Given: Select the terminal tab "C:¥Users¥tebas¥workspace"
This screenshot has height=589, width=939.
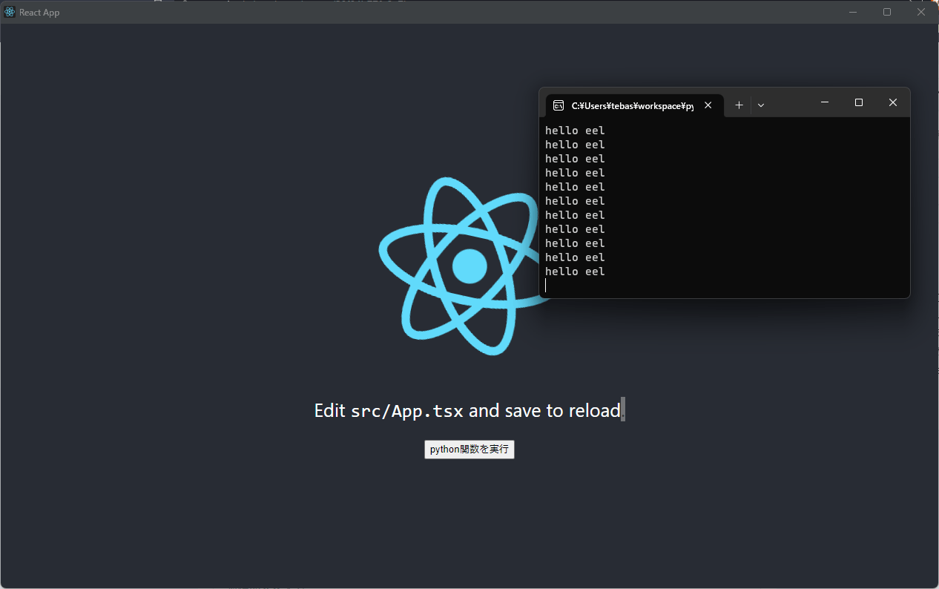Looking at the screenshot, I should (634, 105).
